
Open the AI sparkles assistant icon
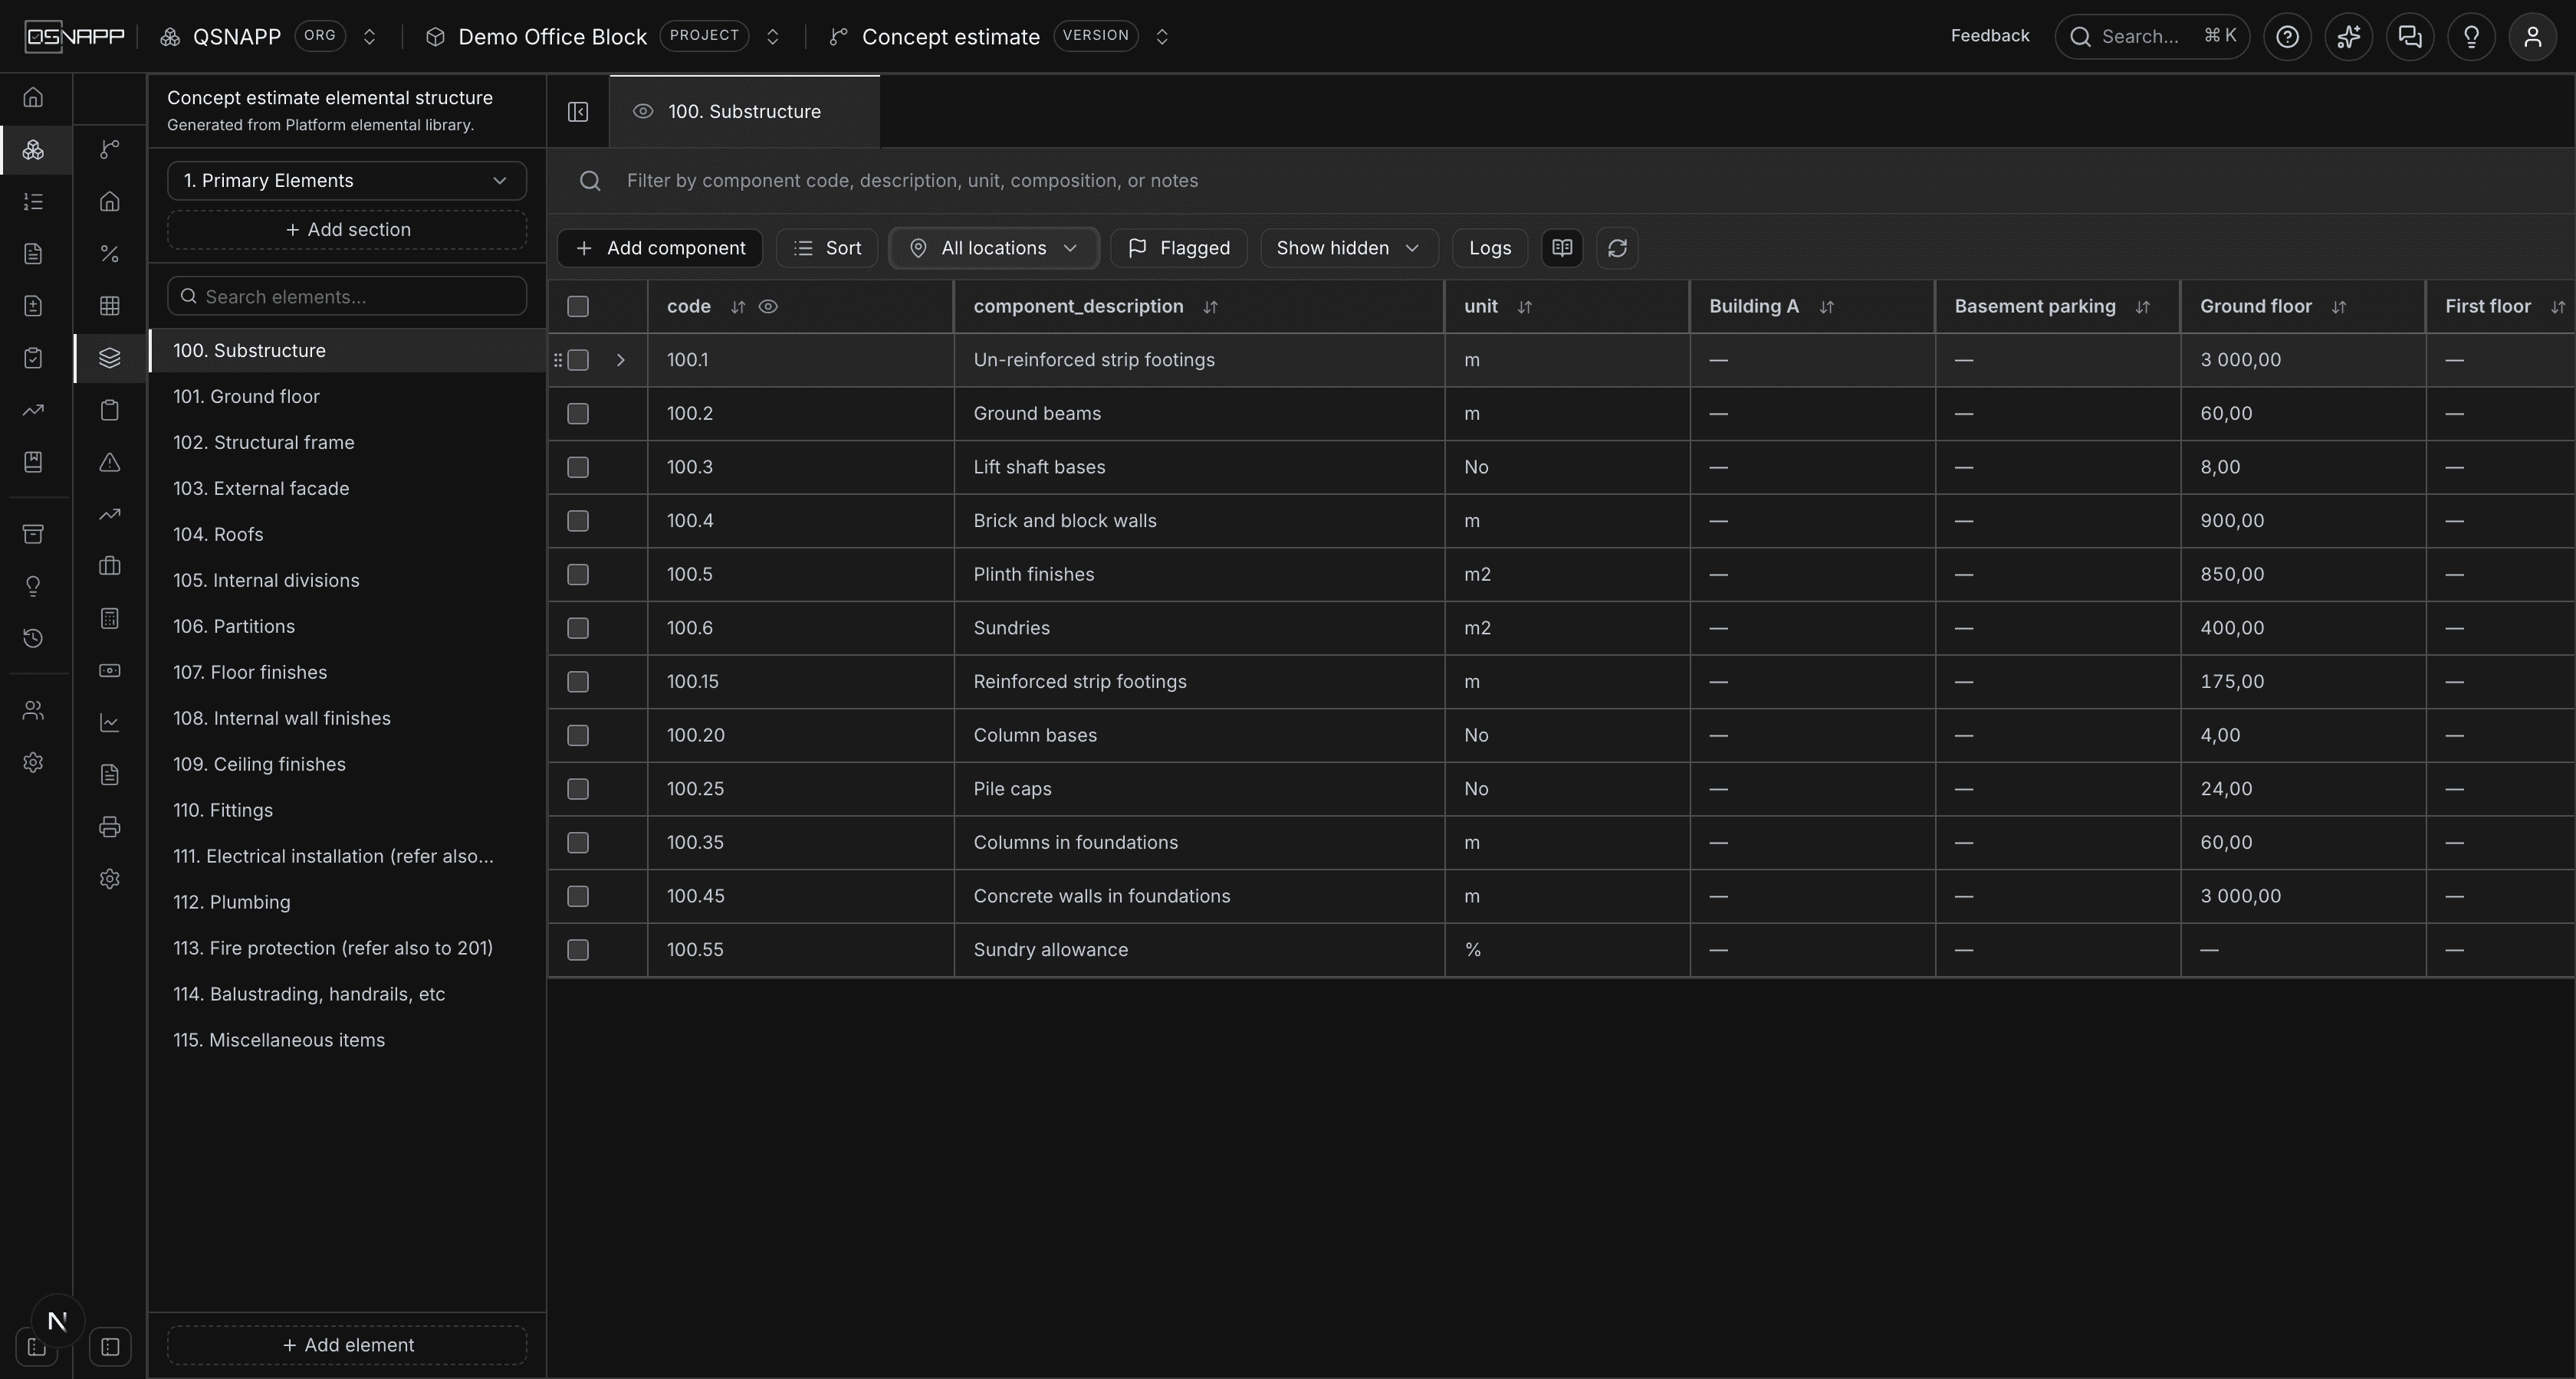[2348, 37]
